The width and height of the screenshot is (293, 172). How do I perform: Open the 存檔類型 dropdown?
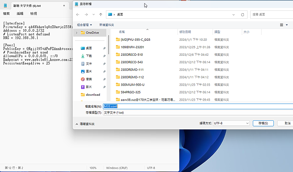(198, 113)
